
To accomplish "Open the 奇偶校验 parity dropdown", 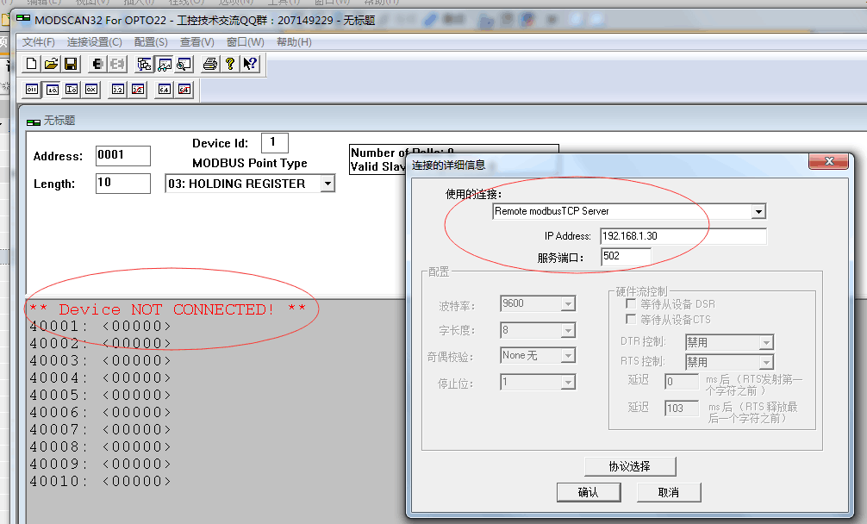I will coord(568,355).
